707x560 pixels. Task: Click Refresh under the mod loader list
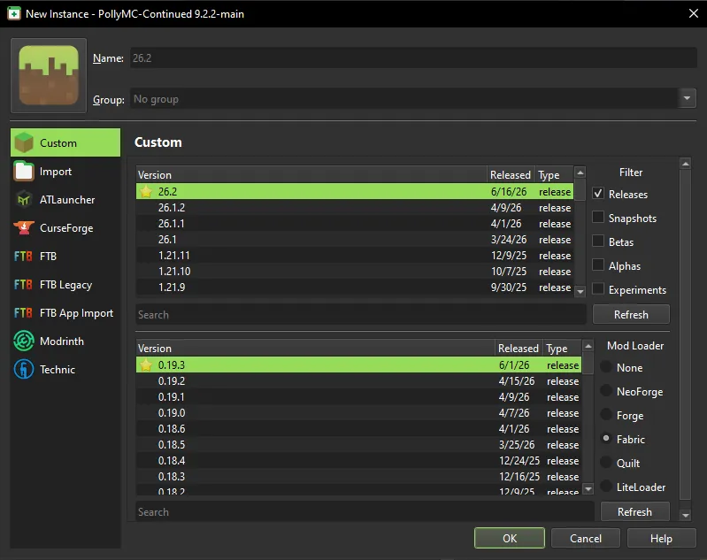tap(634, 511)
